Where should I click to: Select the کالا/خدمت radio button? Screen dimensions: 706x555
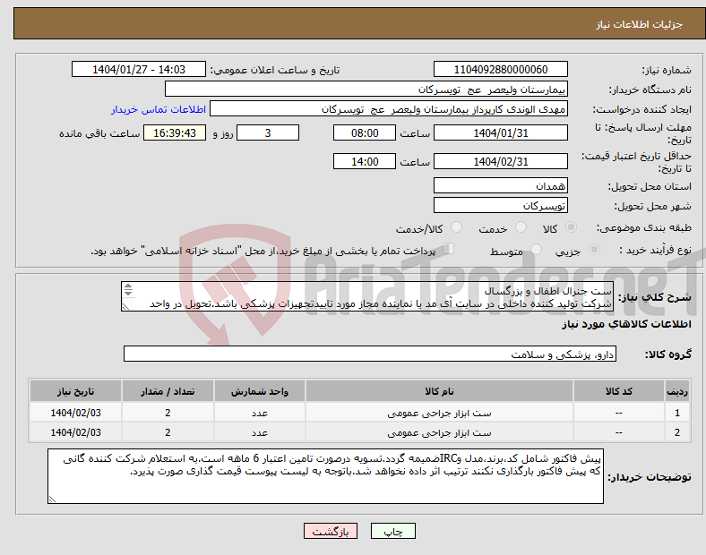tap(456, 227)
